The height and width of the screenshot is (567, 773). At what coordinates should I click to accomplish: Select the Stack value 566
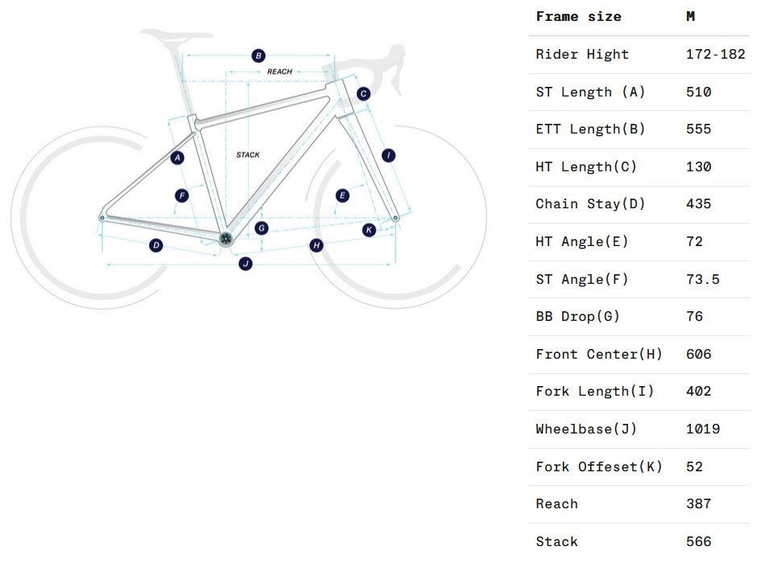point(698,541)
